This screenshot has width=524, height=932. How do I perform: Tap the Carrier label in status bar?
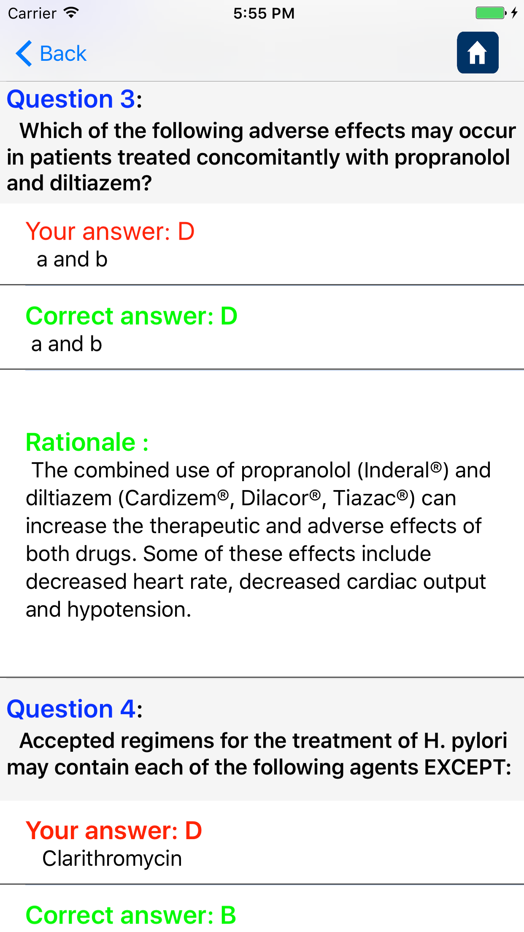point(32,14)
